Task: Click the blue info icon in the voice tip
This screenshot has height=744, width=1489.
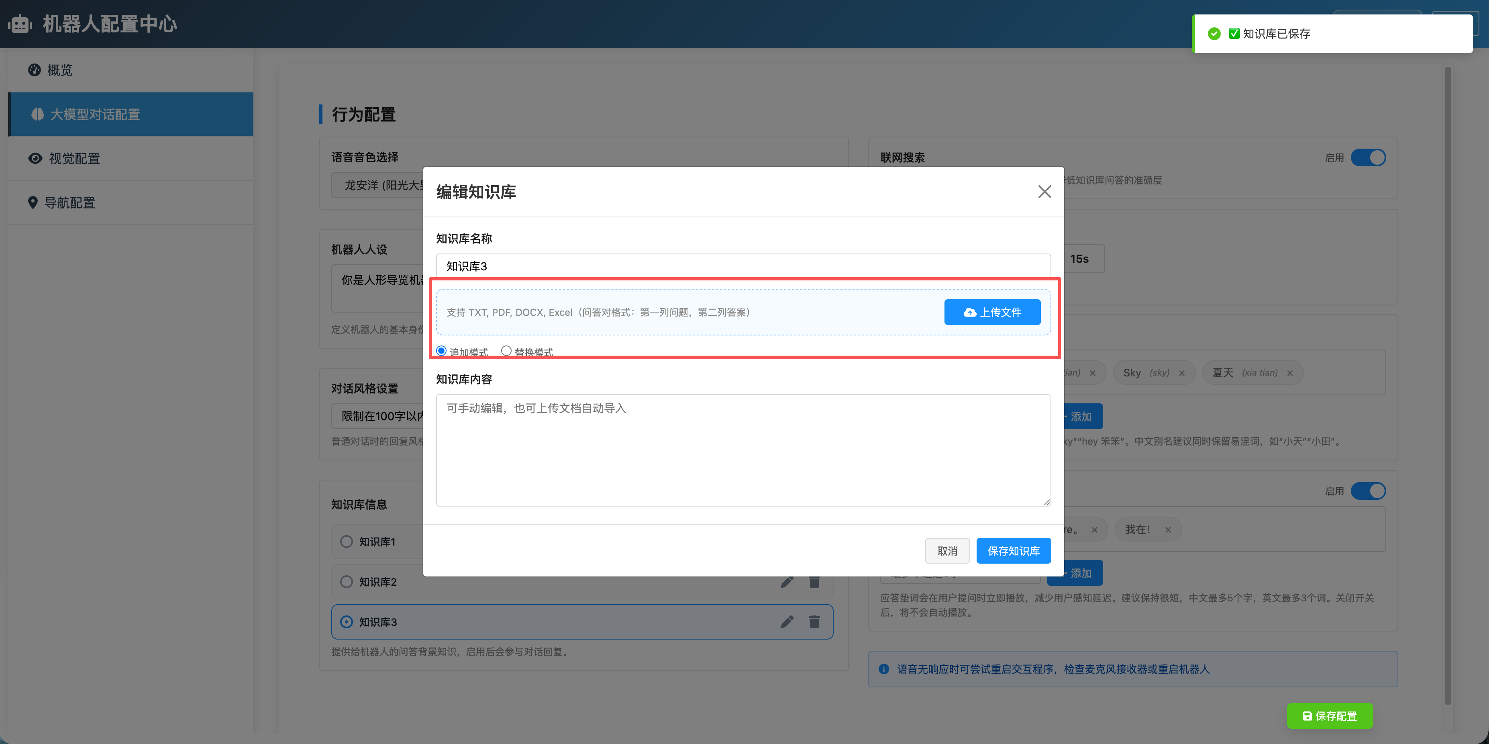Action: [883, 669]
